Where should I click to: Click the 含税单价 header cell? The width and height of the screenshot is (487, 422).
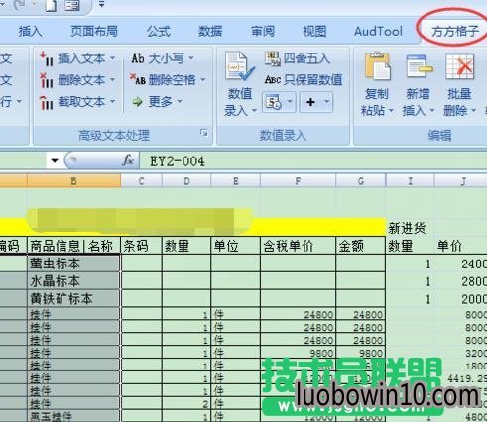pos(298,246)
